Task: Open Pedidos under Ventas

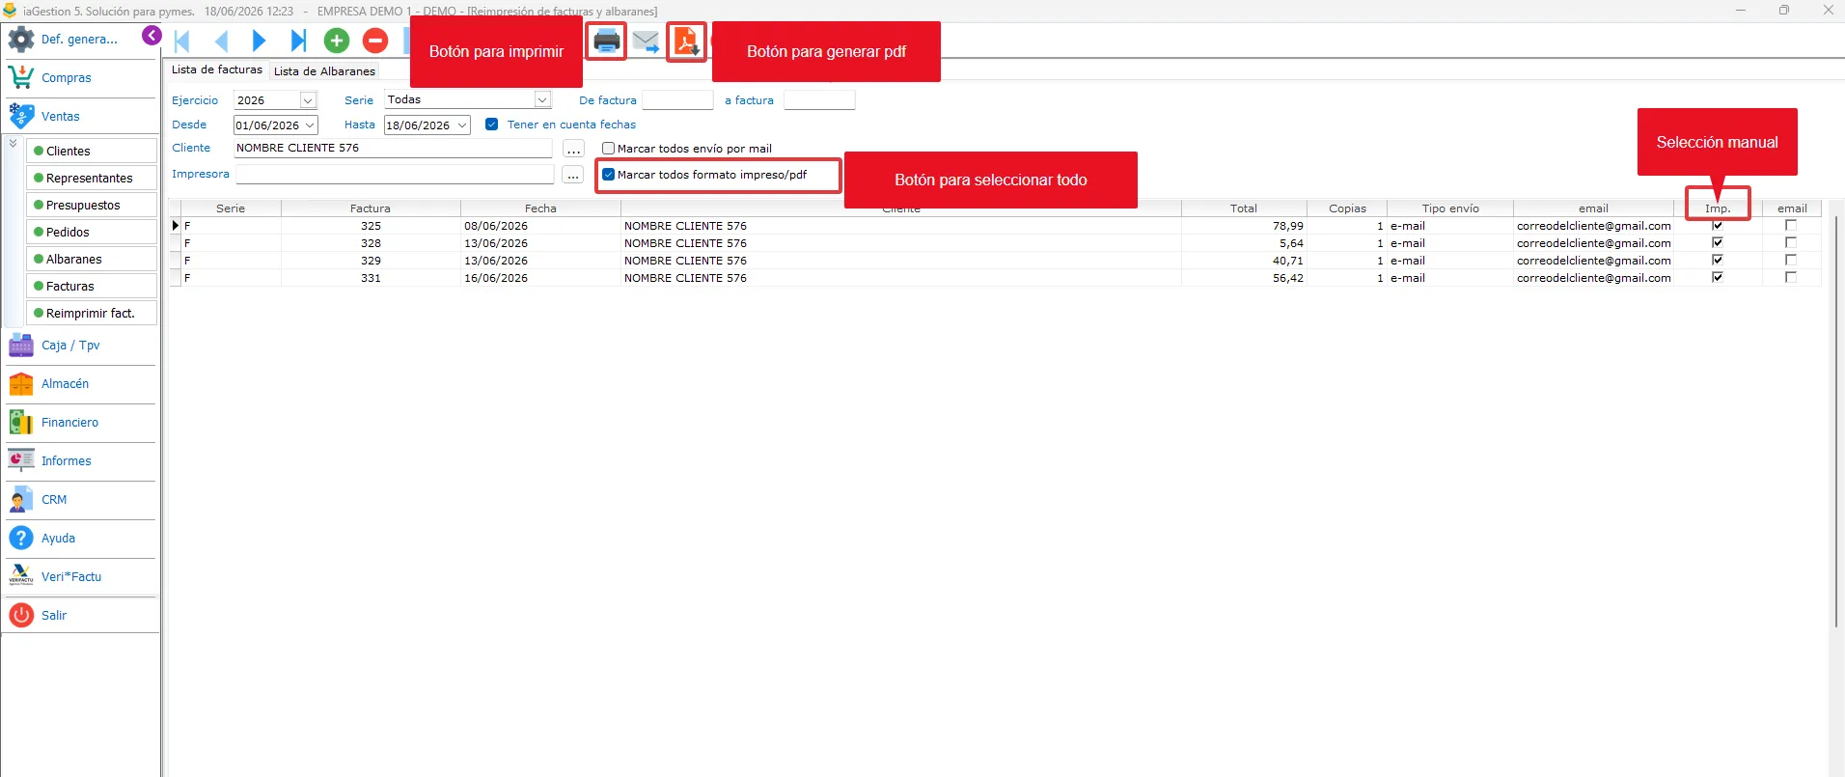Action: tap(92, 232)
